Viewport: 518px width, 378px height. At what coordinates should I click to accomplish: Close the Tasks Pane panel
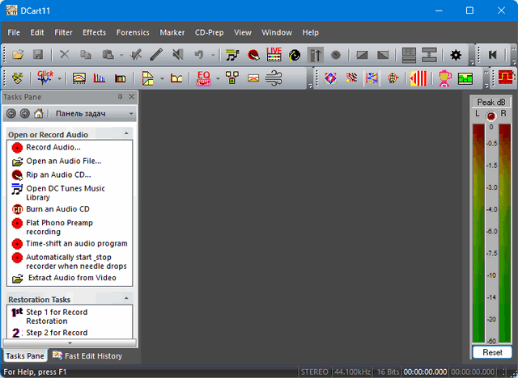click(x=132, y=97)
